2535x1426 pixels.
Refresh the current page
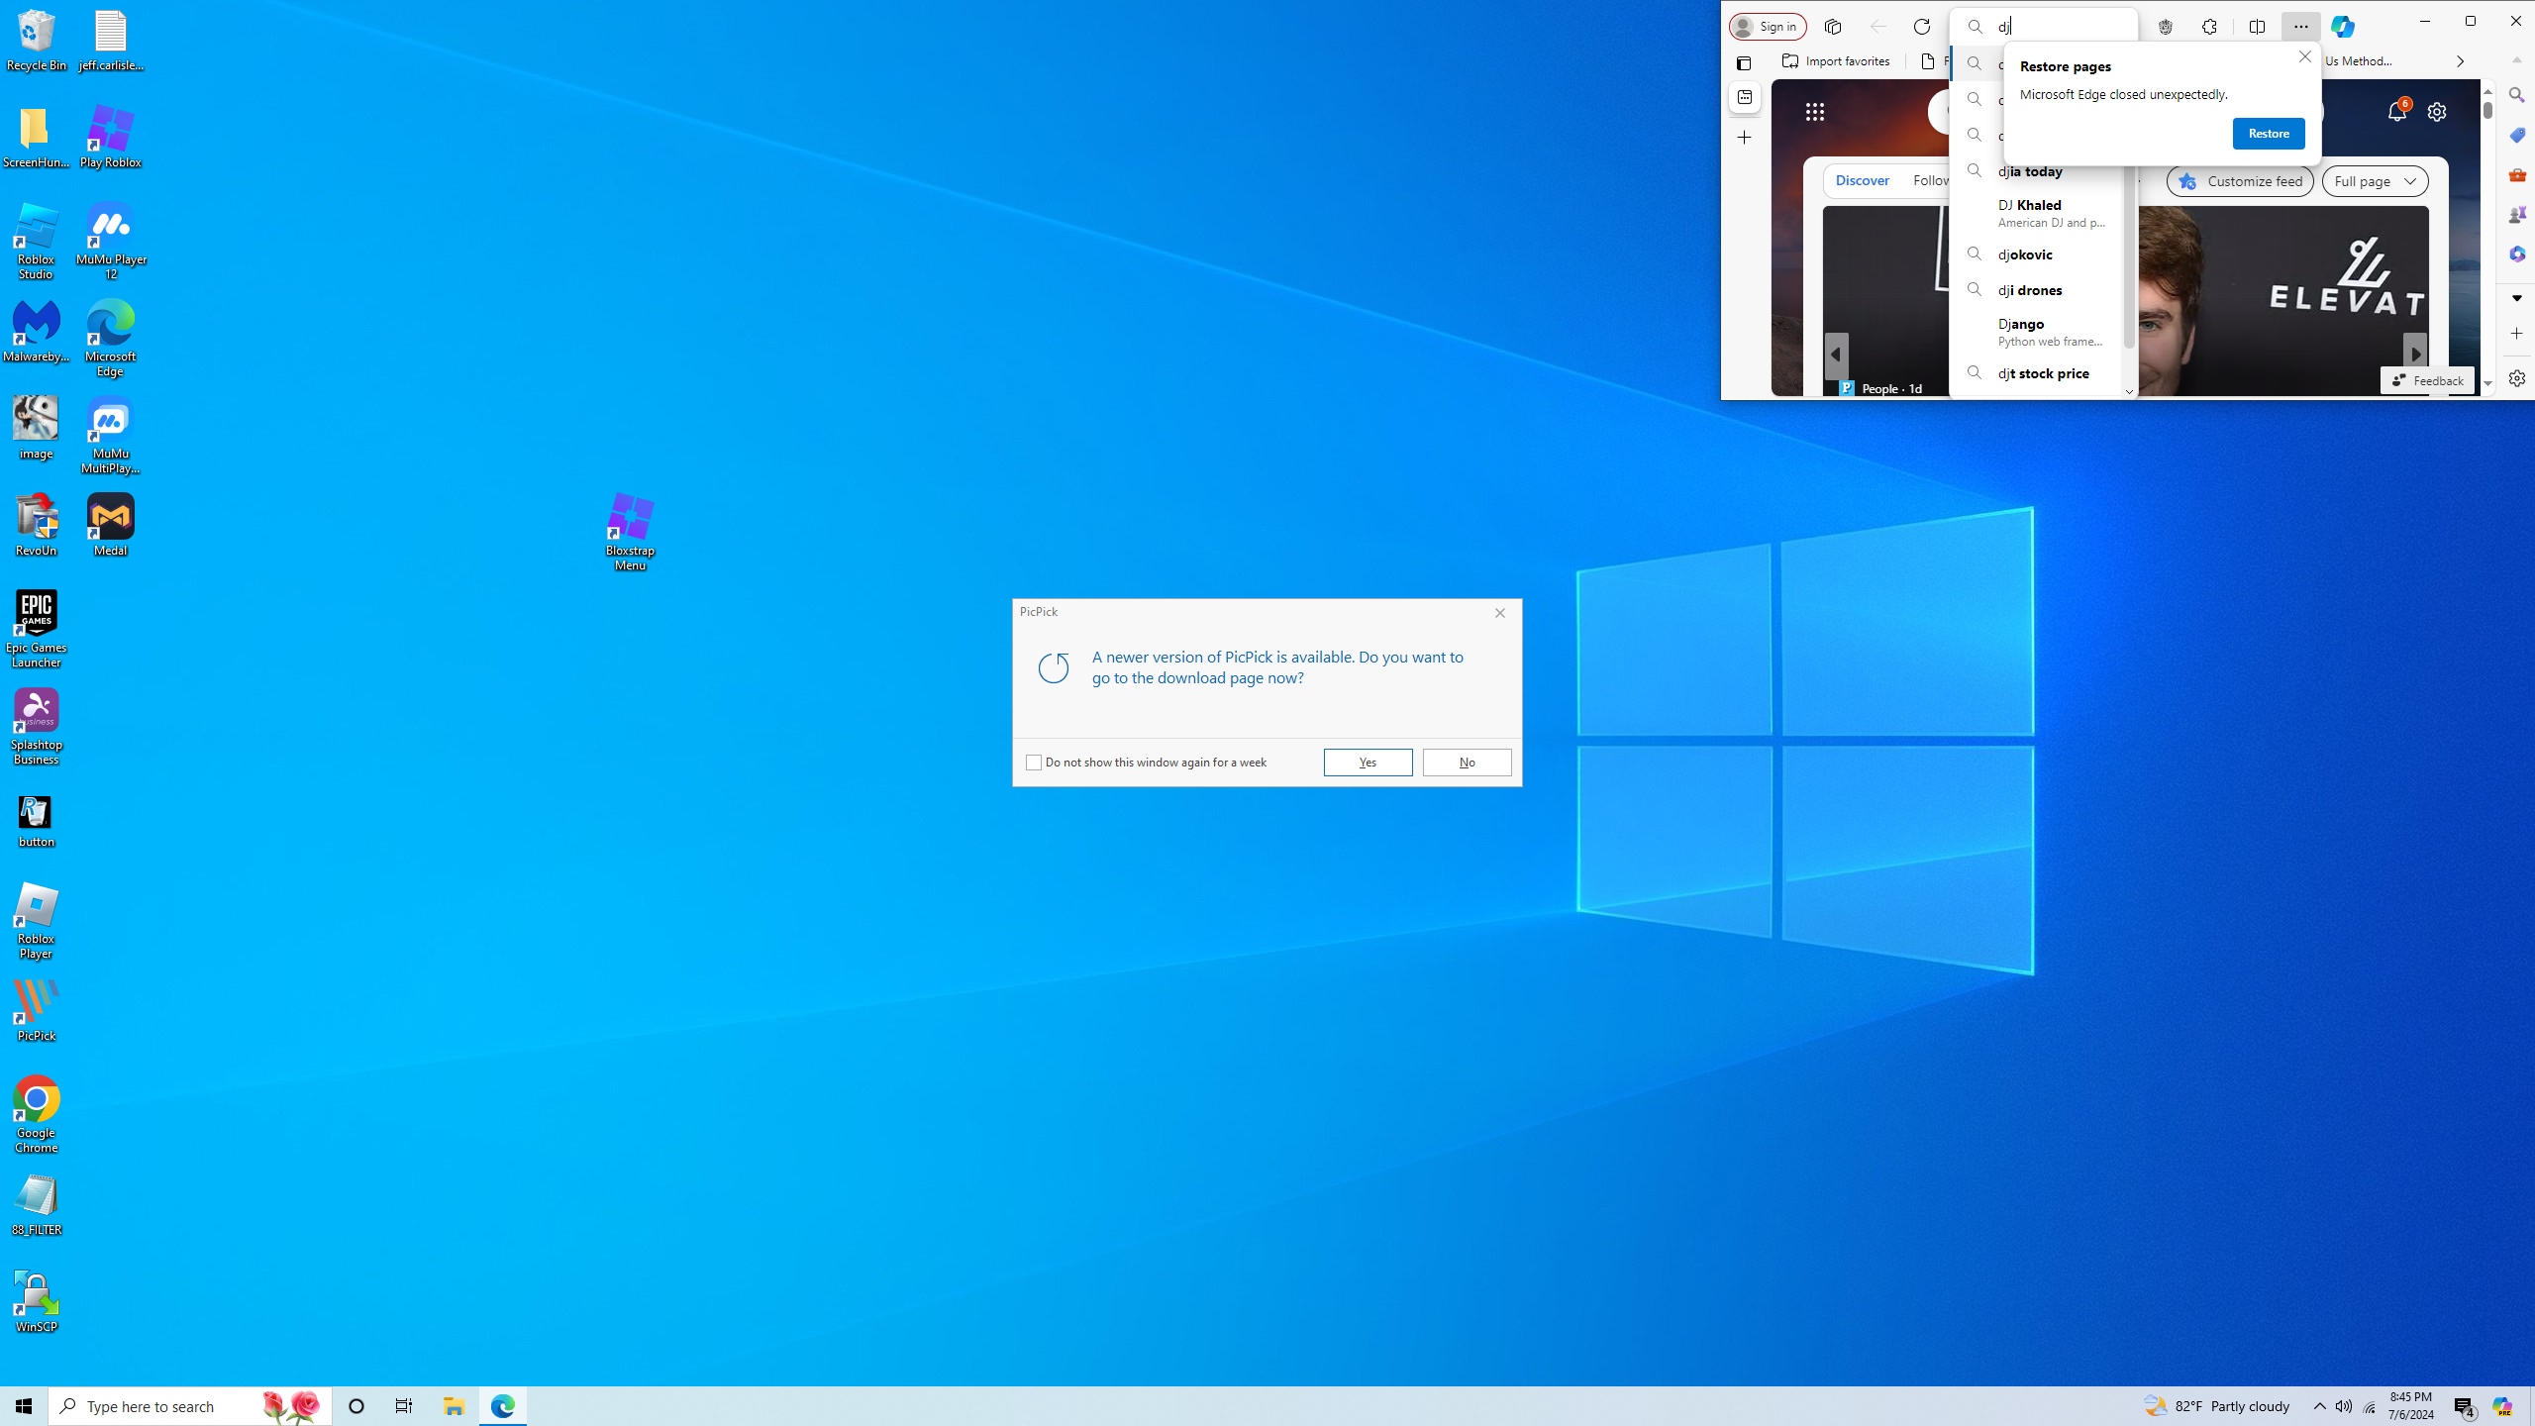tap(1922, 27)
